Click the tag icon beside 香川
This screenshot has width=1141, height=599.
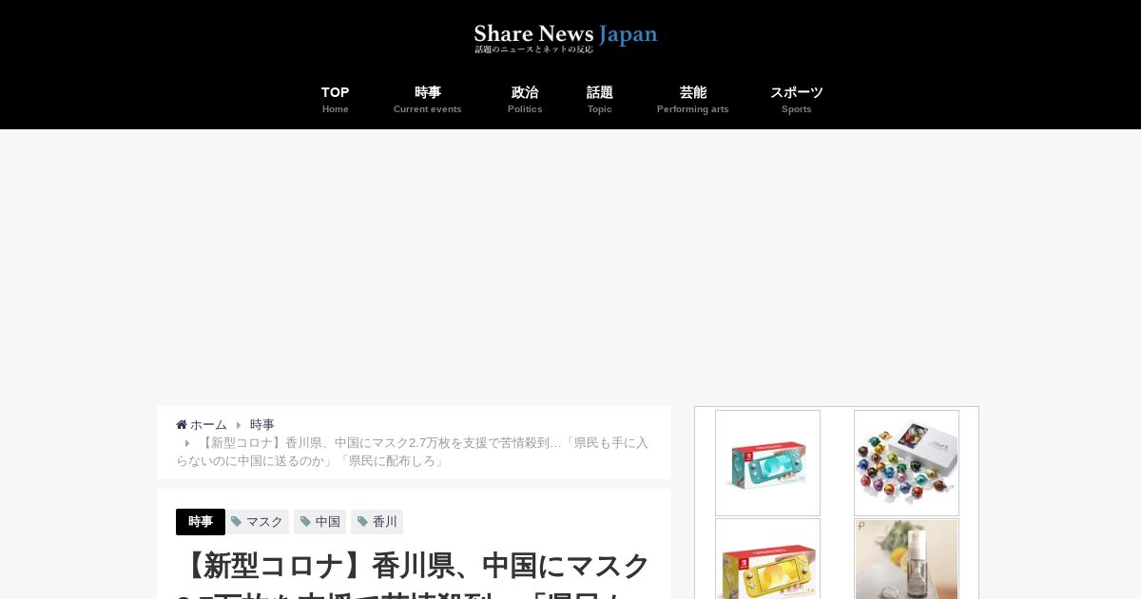[x=362, y=522]
